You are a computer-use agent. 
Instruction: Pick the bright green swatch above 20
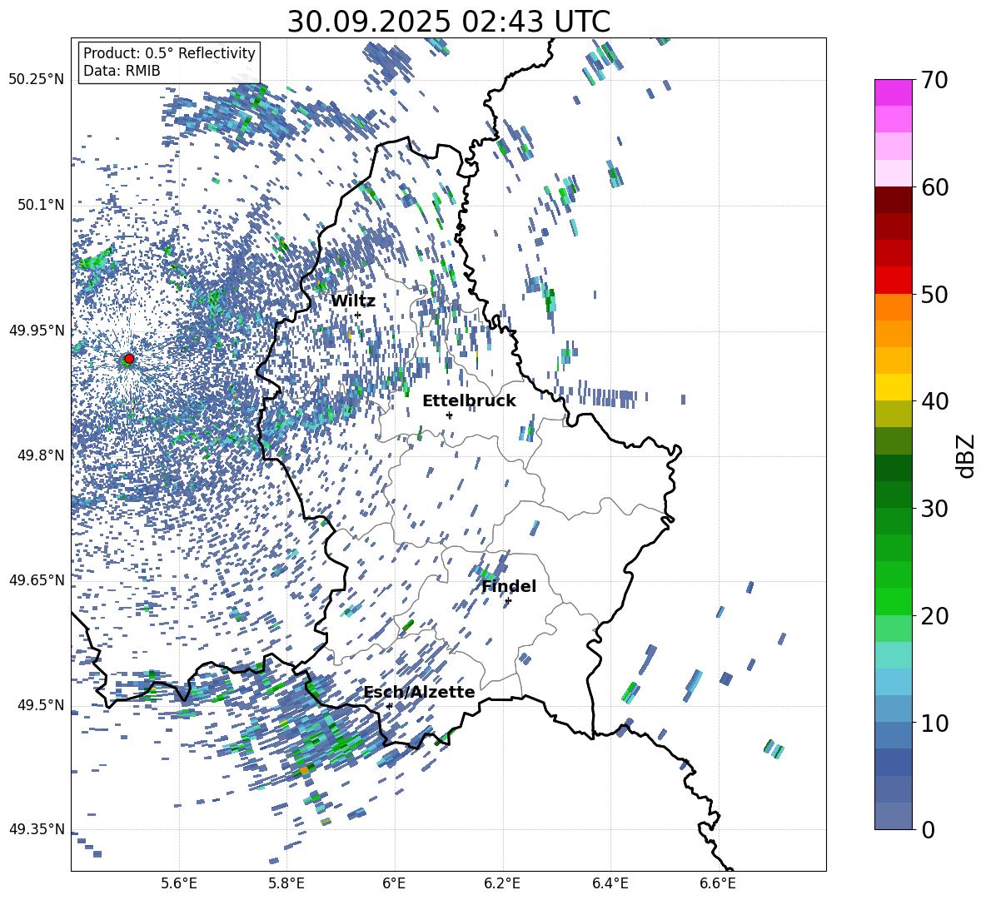(894, 601)
